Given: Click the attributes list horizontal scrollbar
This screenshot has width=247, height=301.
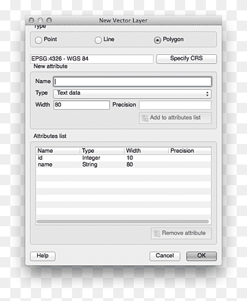Looking at the screenshot, I should click(x=123, y=221).
